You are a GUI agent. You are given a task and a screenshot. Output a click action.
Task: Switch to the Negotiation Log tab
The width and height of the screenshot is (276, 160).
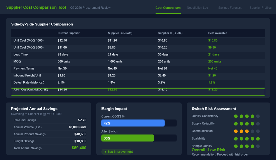pyautogui.click(x=197, y=7)
